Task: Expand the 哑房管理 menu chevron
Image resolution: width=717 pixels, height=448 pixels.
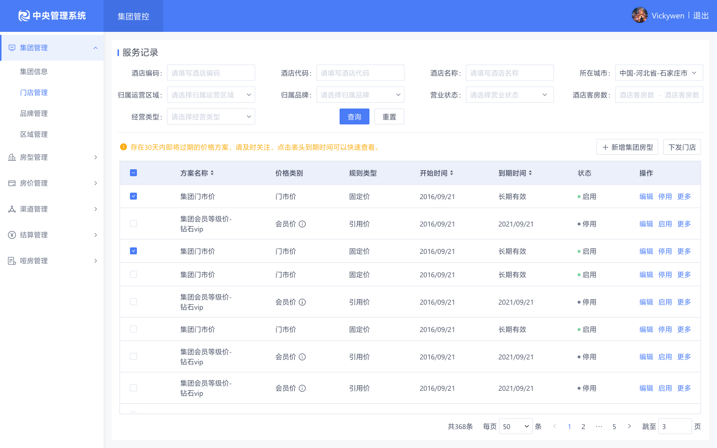Action: pos(96,261)
